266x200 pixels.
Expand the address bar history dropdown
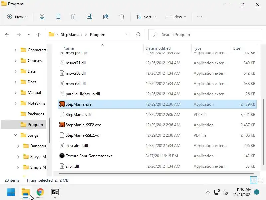click(127, 35)
